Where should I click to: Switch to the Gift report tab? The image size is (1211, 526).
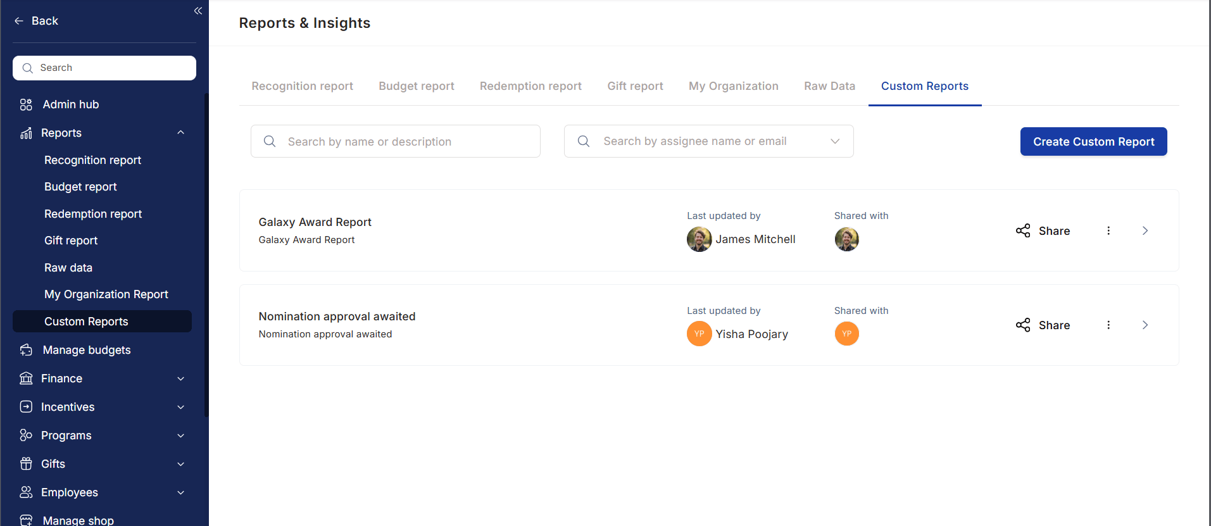(x=635, y=86)
